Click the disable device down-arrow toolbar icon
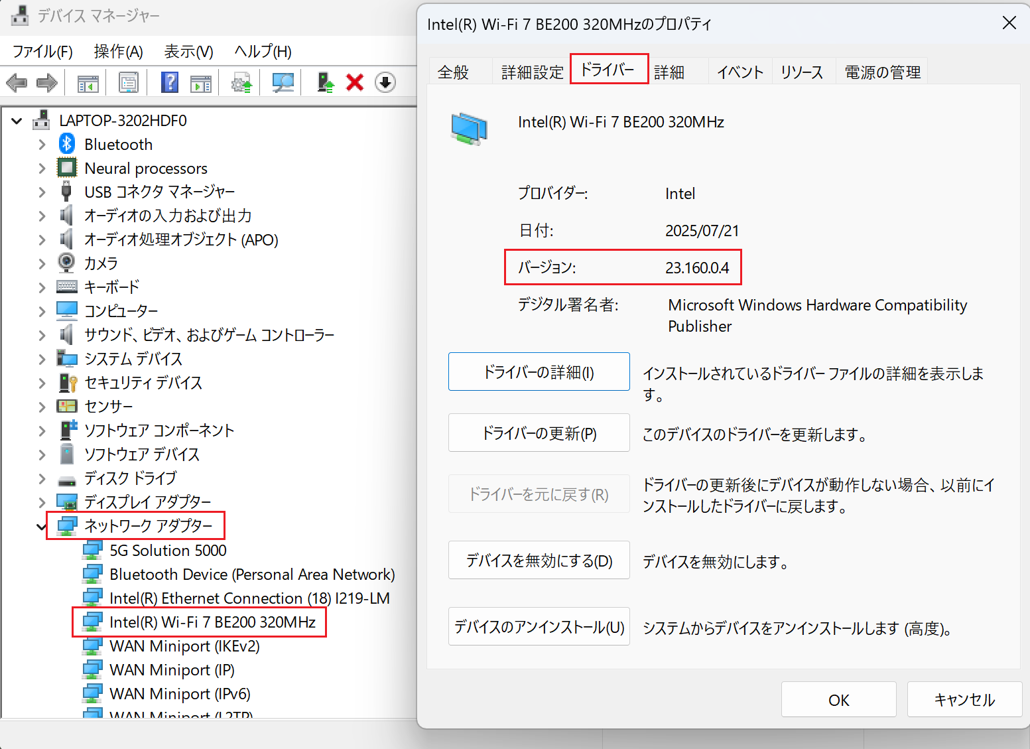Screen dimensions: 1030x749 385,83
